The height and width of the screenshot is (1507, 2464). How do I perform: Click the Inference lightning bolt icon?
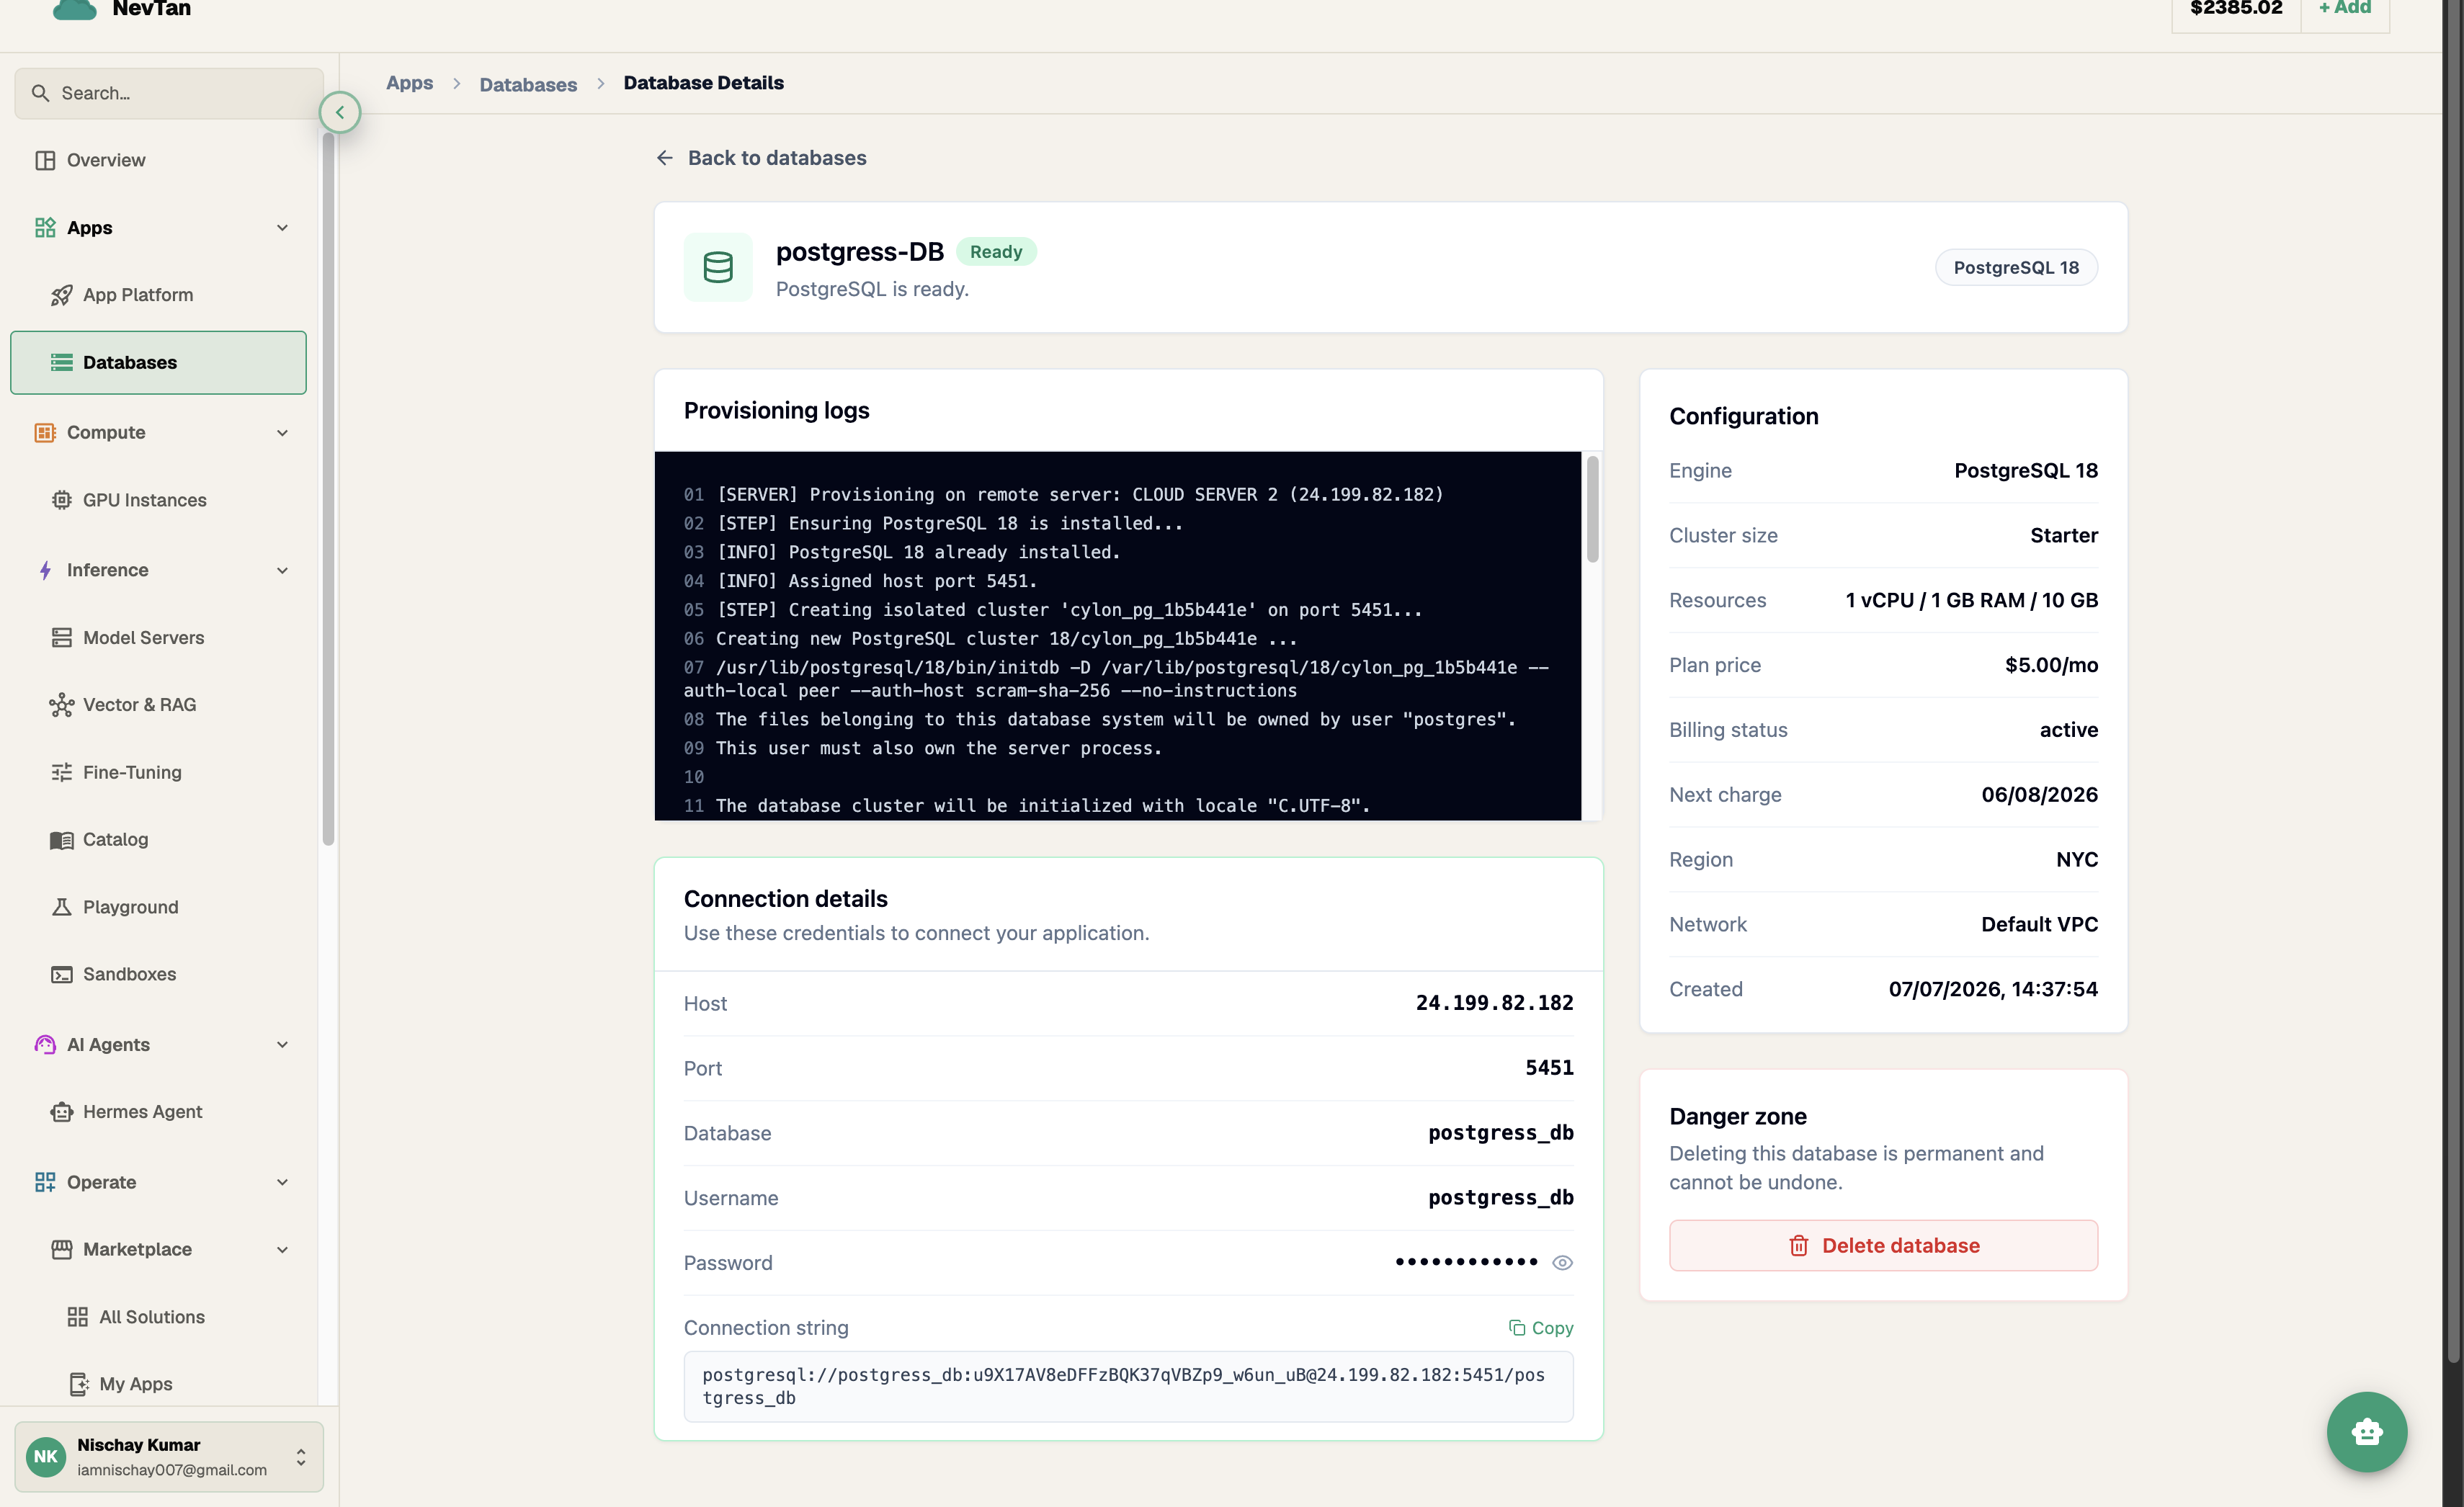[x=45, y=570]
